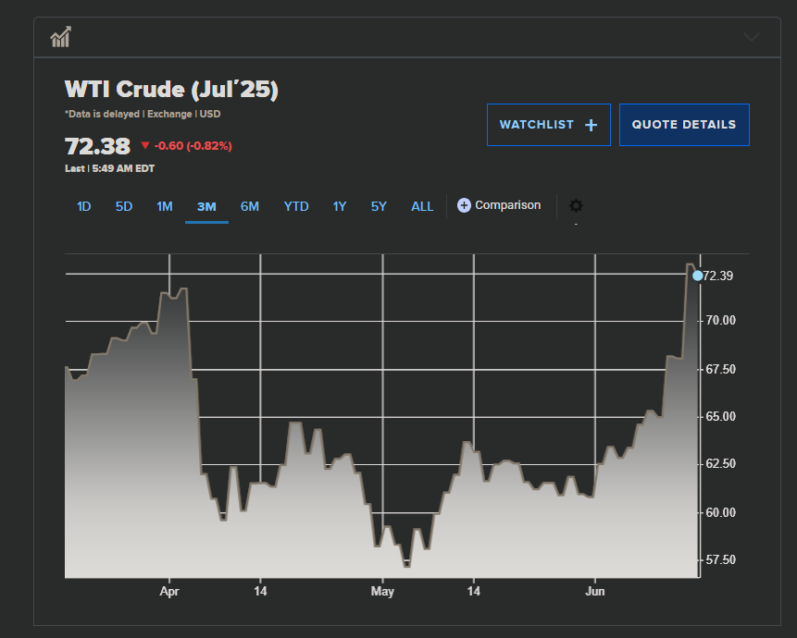Switch chart to 5D range
Screen dimensions: 797x638
[x=124, y=206]
